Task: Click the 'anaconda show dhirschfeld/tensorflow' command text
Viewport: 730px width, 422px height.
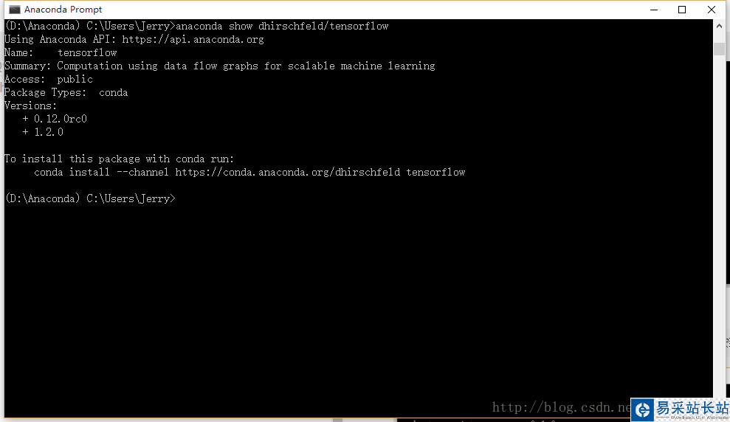Action: click(x=282, y=26)
